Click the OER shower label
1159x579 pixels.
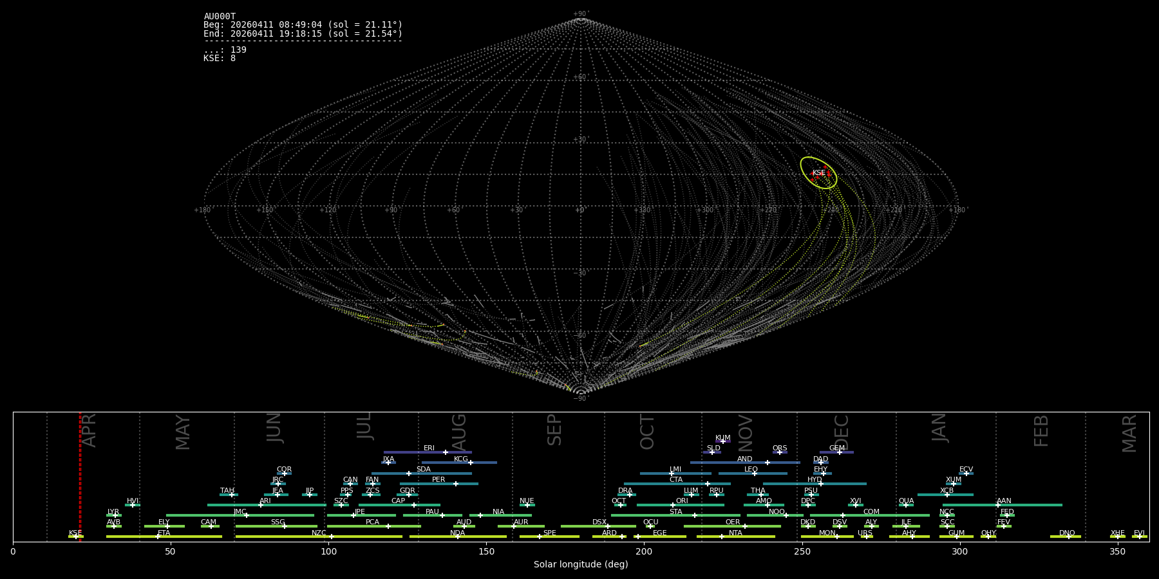[x=732, y=522]
